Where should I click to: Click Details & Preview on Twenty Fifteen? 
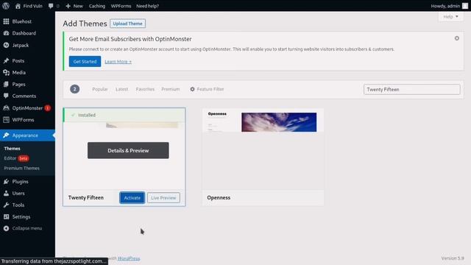coord(128,150)
